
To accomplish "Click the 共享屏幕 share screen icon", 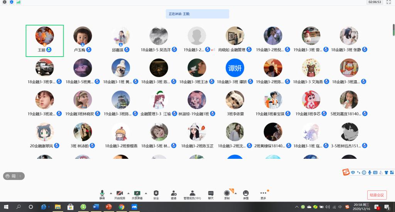I will click(x=137, y=194).
